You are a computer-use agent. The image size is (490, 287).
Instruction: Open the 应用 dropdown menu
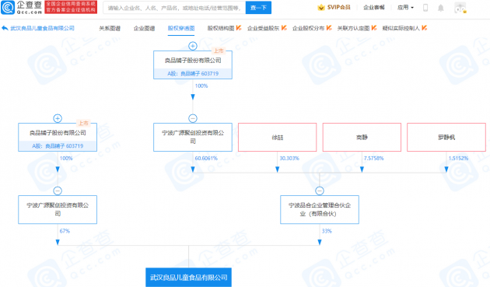tap(405, 8)
